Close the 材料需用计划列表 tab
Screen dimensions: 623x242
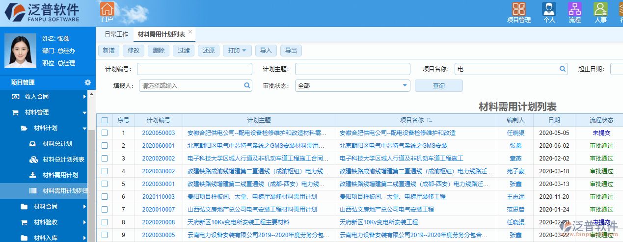(190, 32)
